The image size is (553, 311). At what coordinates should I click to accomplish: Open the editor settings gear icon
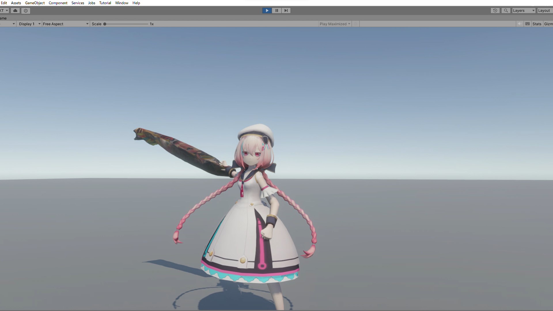tap(26, 10)
